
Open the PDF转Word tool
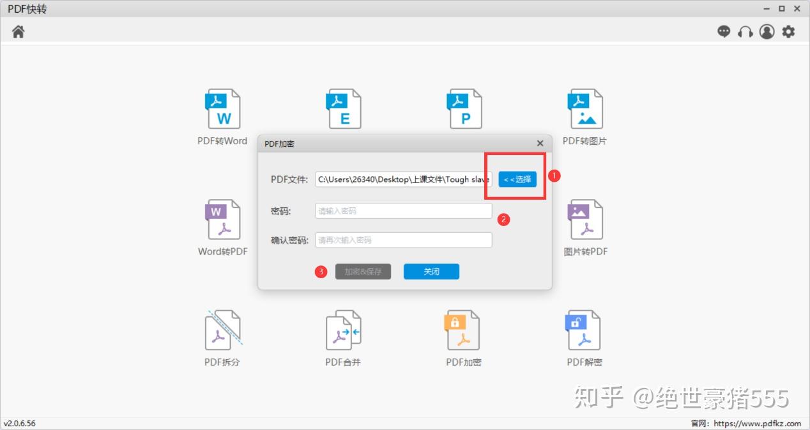point(222,117)
